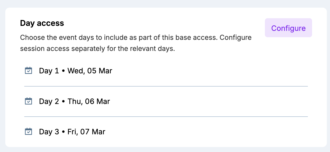Click the 'Thu, 06 Mar' date text
This screenshot has height=152, width=330.
pyautogui.click(x=89, y=102)
